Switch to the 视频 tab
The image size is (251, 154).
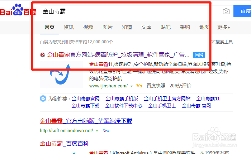point(88,27)
